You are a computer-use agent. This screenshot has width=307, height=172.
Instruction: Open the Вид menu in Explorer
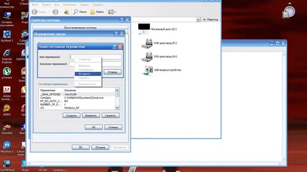click(x=57, y=4)
